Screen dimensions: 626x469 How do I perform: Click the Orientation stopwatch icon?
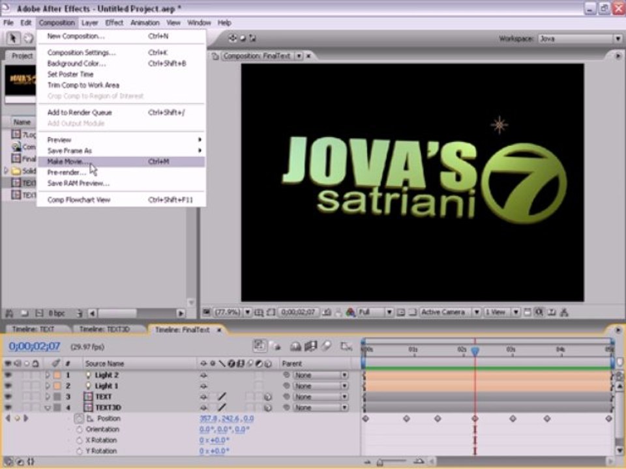[x=79, y=429]
